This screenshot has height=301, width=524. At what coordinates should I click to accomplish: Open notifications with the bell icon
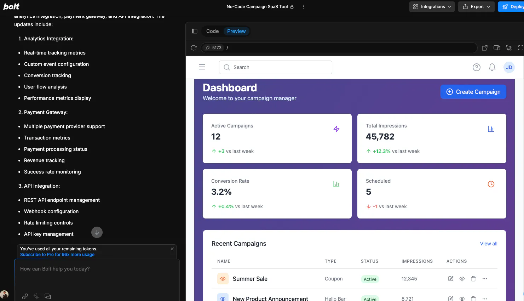point(492,67)
